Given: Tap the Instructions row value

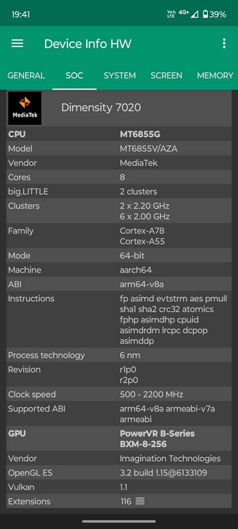Looking at the screenshot, I should [x=173, y=320].
